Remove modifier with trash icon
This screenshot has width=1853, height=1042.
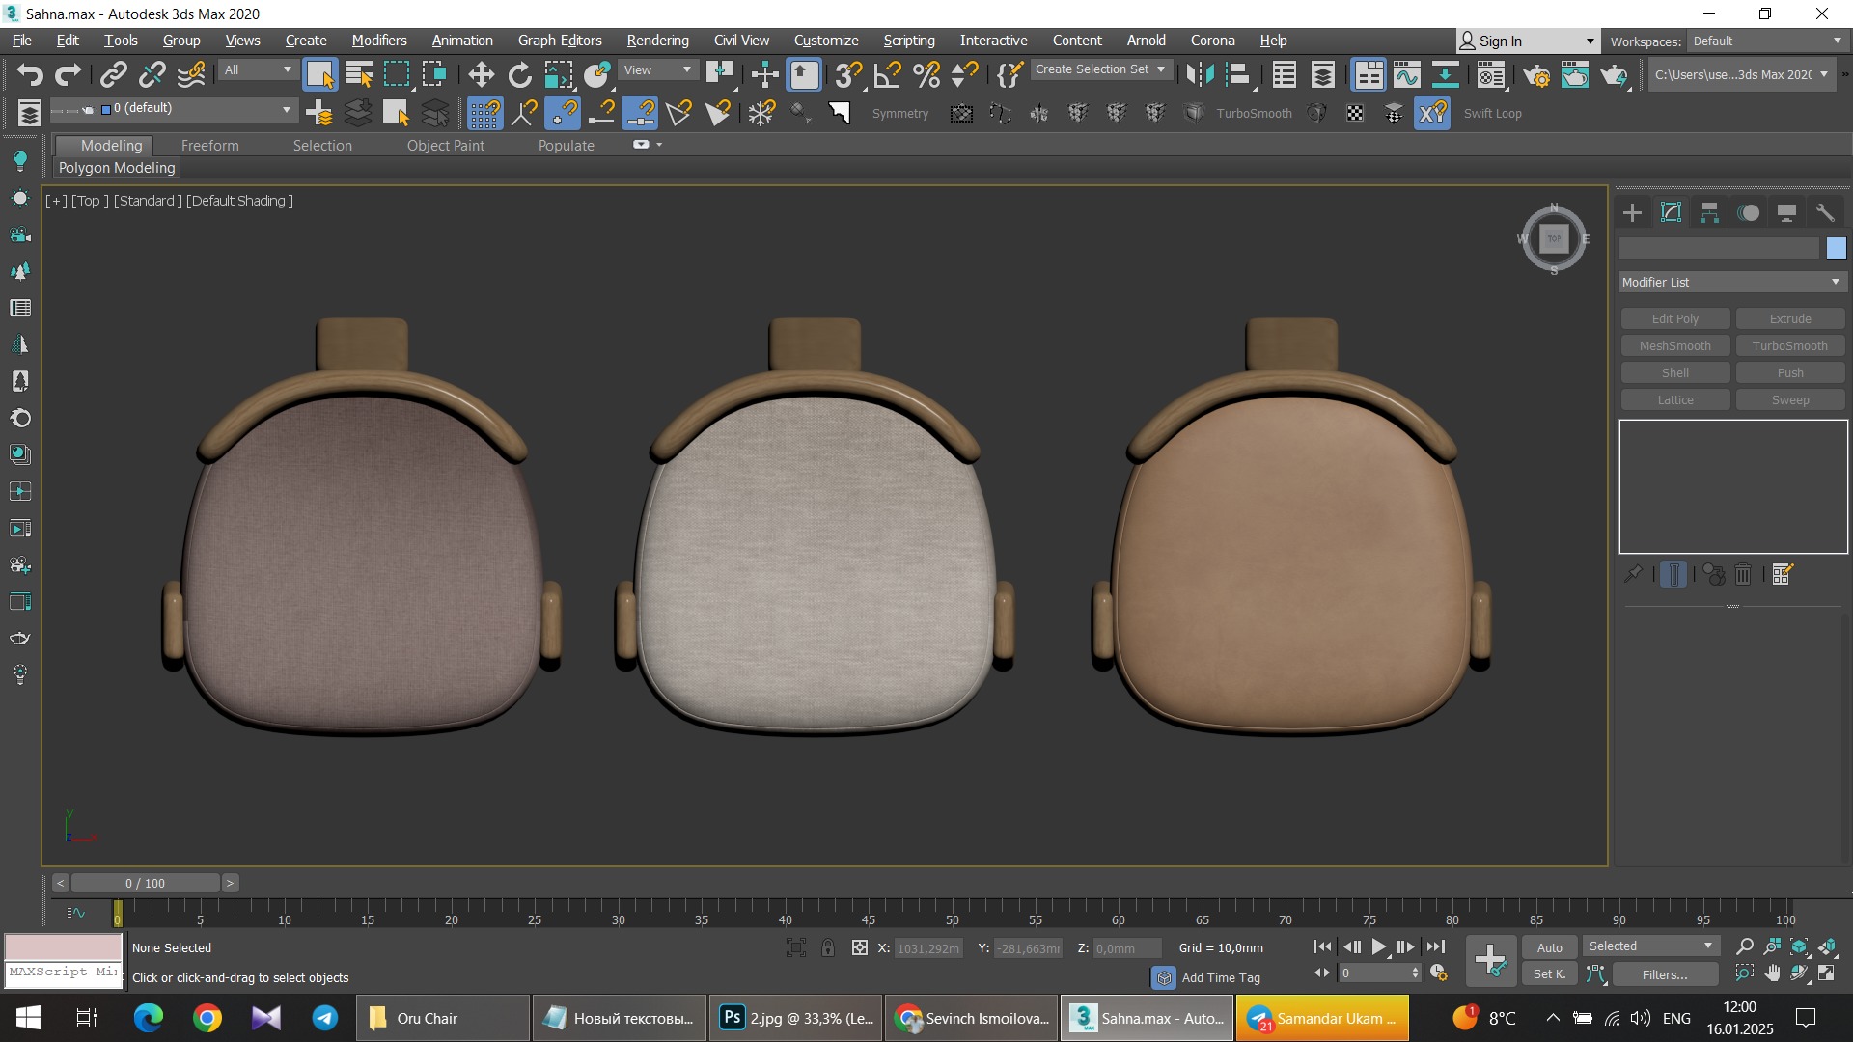click(1743, 574)
